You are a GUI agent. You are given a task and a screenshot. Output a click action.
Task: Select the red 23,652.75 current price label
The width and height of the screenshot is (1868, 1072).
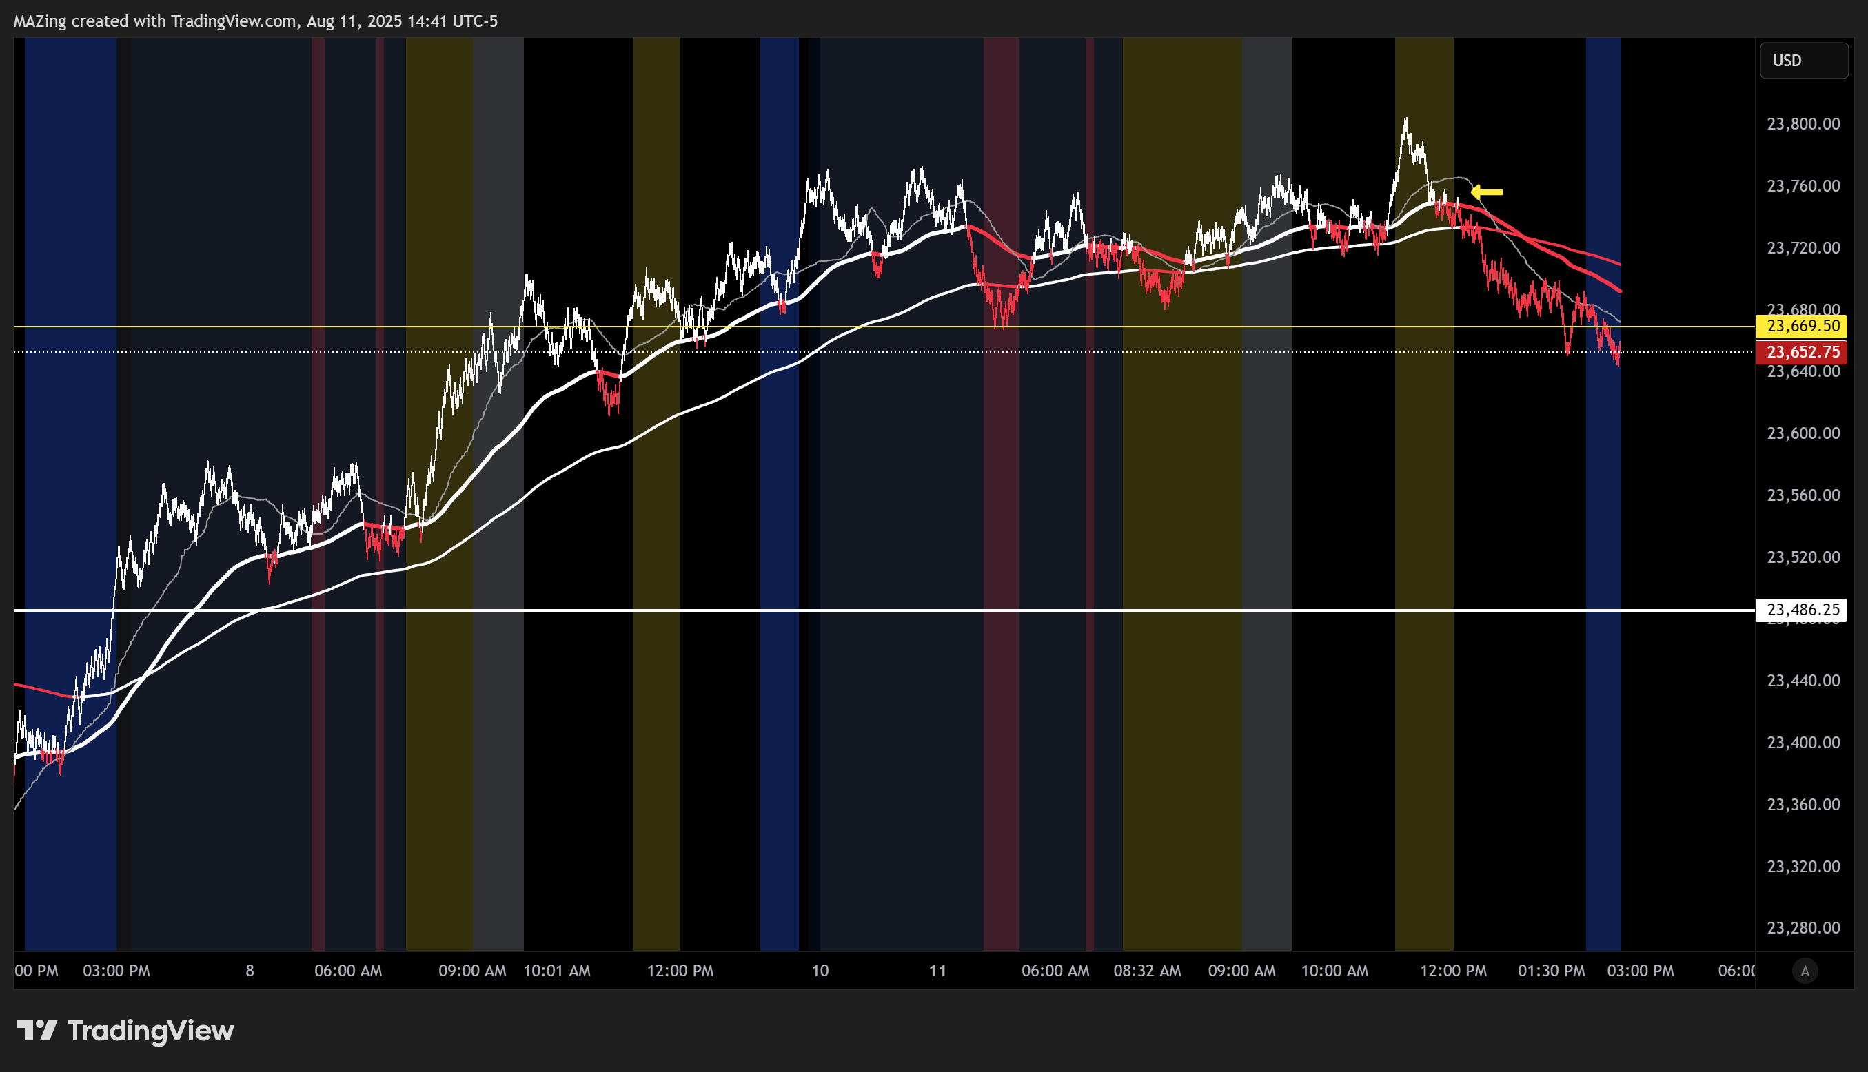pyautogui.click(x=1802, y=352)
